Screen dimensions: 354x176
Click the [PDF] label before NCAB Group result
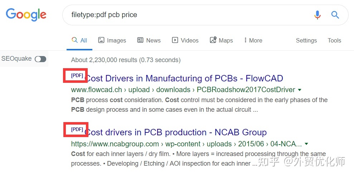77,129
